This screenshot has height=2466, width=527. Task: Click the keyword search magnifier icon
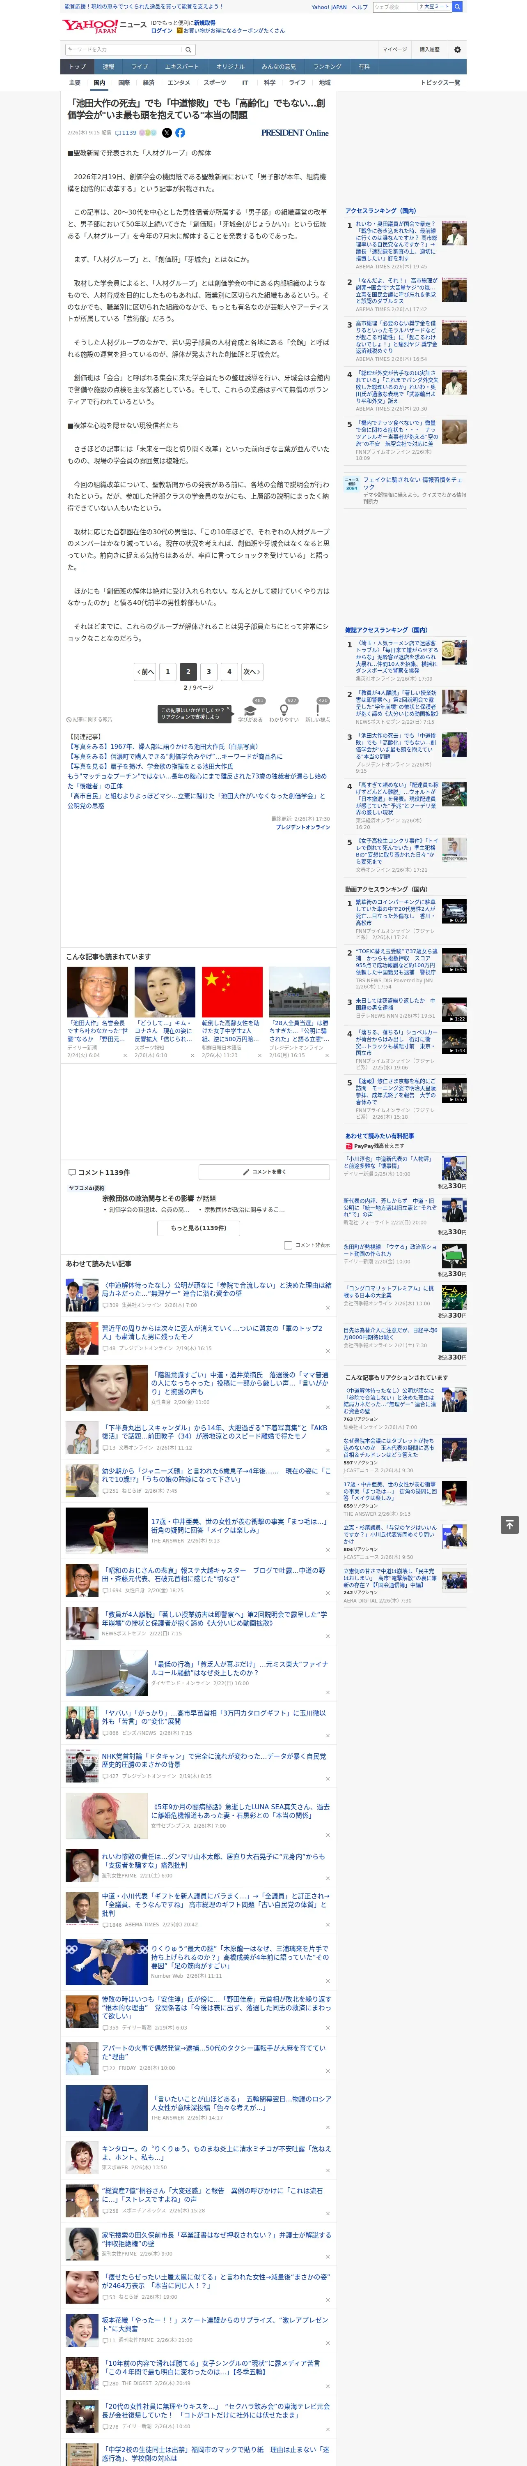pos(188,49)
